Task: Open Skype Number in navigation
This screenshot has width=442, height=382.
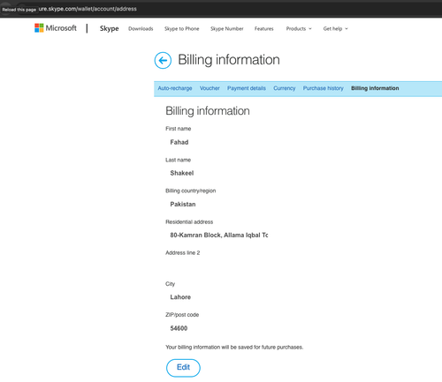Action: pos(227,29)
